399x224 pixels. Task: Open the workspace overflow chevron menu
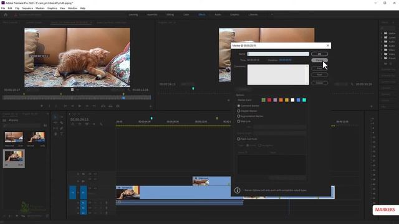272,15
